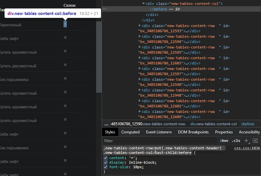This screenshot has height=176, width=261.
Task: Select the ::before breadcrumb item
Action: [x=248, y=124]
